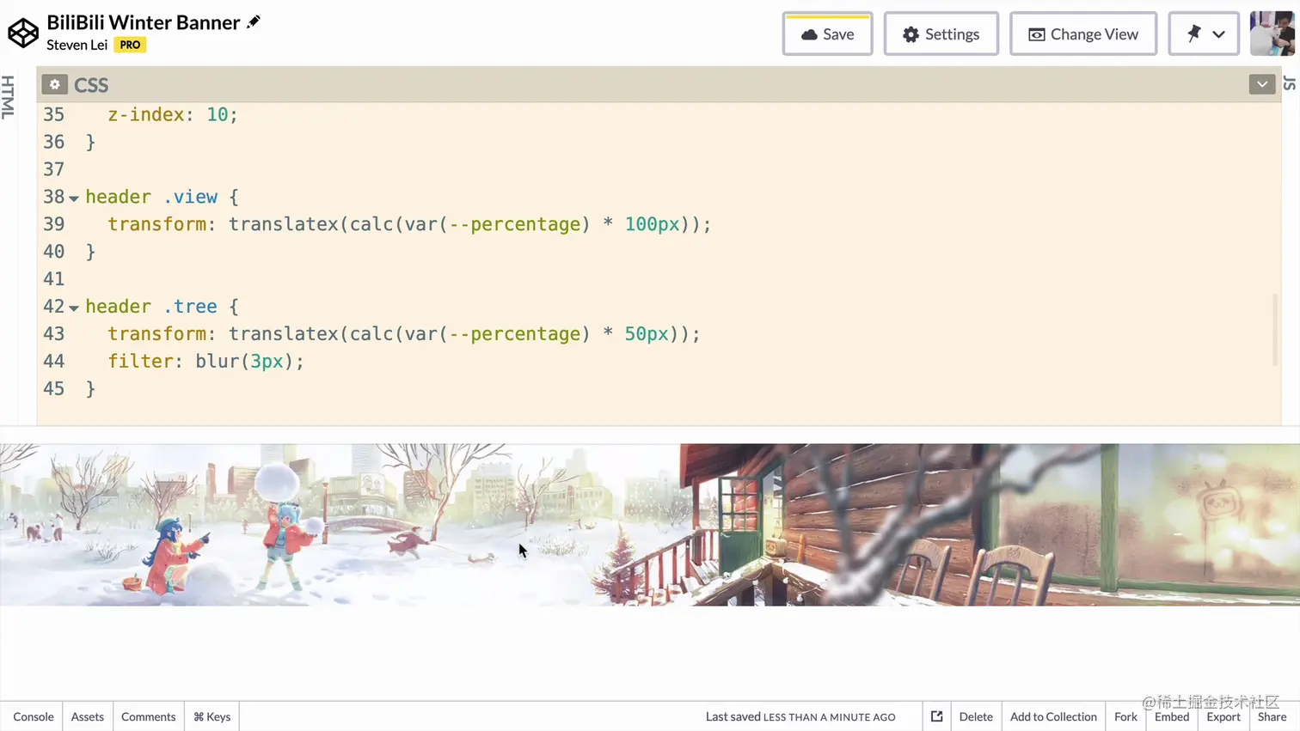Click header .view selector text
Screen dimensions: 1300x731
[151, 197]
